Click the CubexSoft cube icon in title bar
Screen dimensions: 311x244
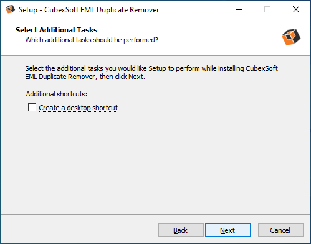[10, 9]
